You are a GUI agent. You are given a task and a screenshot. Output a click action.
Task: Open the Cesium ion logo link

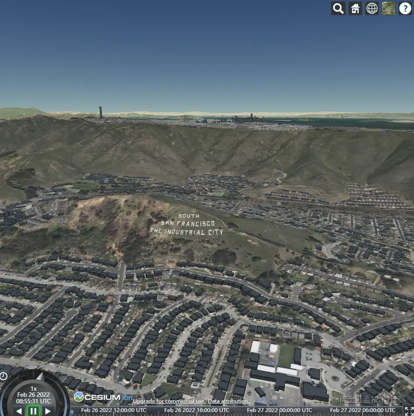pos(103,397)
